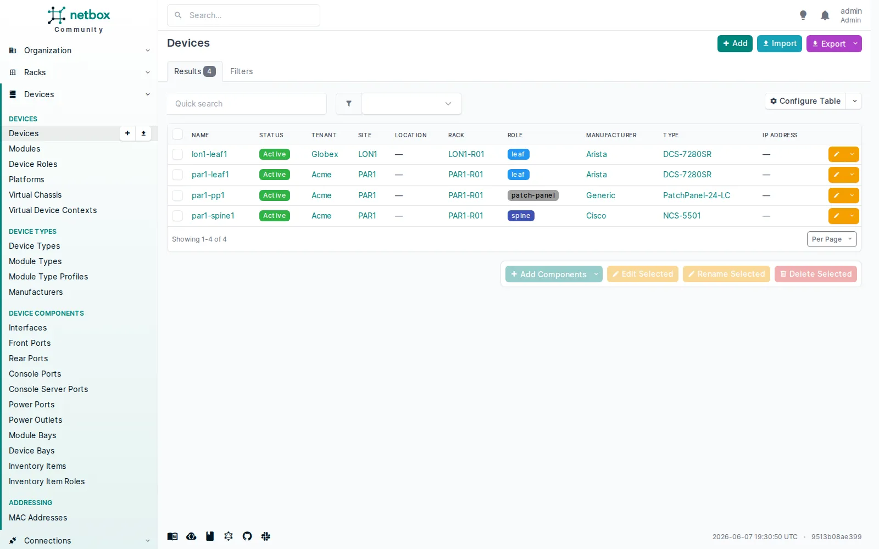Open the cloud icon in footer
The image size is (879, 549).
coord(191,536)
